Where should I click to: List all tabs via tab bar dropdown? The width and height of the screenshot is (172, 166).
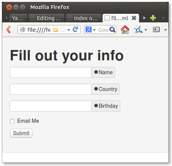pos(163,18)
